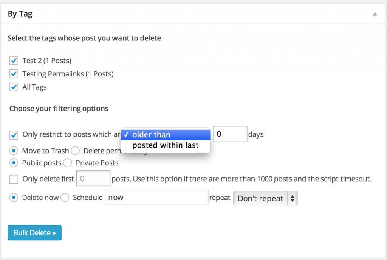This screenshot has height=260, width=387.
Task: Click inside the schedule 'now' text field
Action: pyautogui.click(x=156, y=197)
